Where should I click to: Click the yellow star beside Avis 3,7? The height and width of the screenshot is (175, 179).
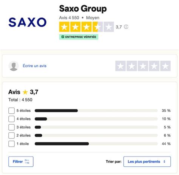click(25, 92)
